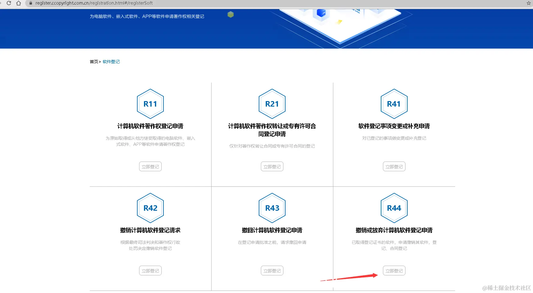The height and width of the screenshot is (293, 533).
Task: Open the heading 撤销或放弃计算机软件登记申请
Action: point(394,230)
